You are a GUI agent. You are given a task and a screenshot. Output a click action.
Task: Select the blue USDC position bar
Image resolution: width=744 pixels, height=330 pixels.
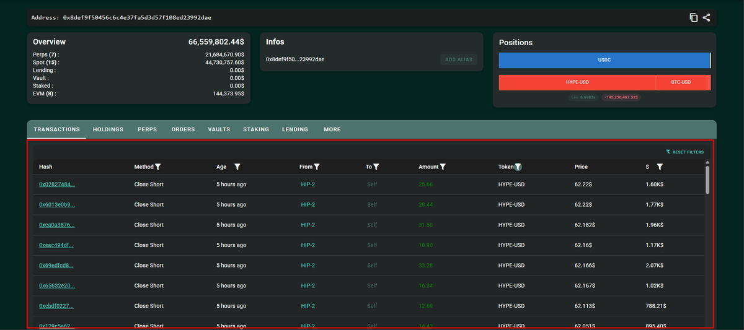[x=604, y=60]
